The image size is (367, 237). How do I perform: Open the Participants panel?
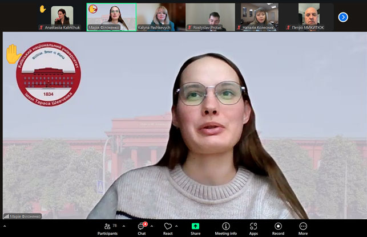point(107,228)
